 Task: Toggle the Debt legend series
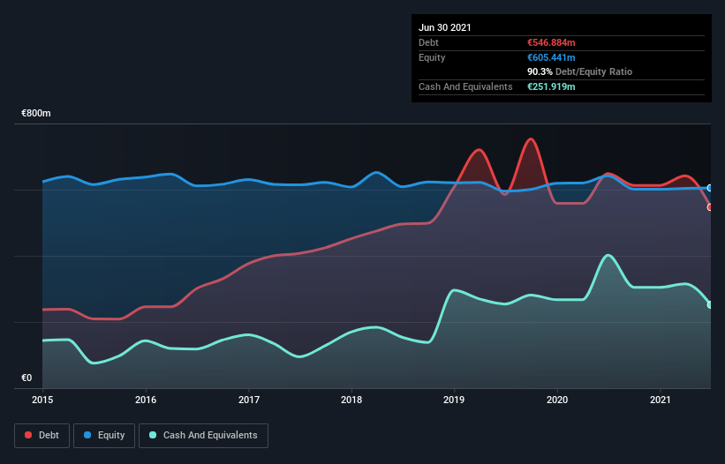[42, 436]
